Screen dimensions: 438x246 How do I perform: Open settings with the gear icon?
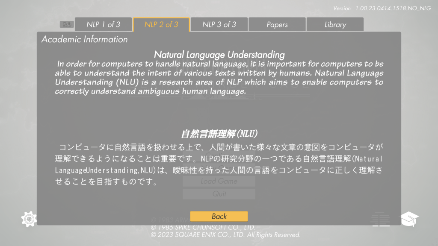click(29, 219)
